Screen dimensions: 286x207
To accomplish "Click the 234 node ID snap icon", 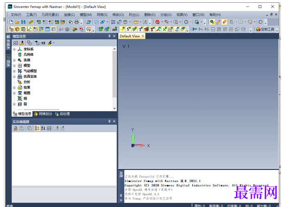I will 115,29.
